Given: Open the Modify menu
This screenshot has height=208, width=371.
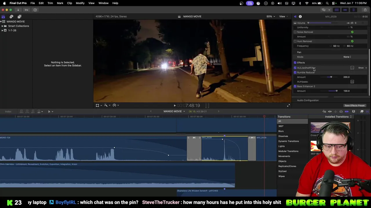Looking at the screenshot, I should pyautogui.click(x=80, y=3).
